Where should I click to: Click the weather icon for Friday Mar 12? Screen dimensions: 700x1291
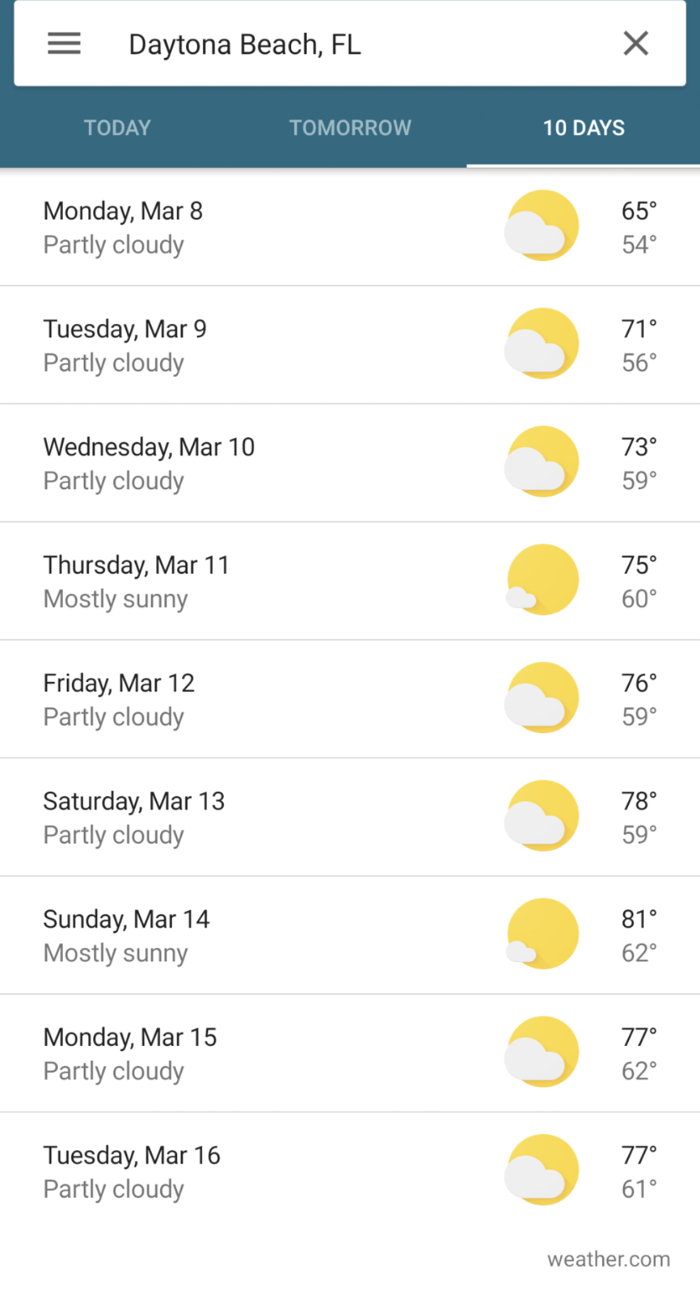(542, 697)
